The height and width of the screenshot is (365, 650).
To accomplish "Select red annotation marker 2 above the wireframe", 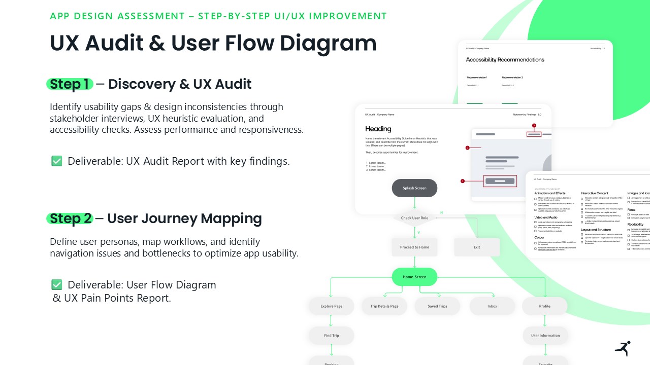I will coord(534,125).
